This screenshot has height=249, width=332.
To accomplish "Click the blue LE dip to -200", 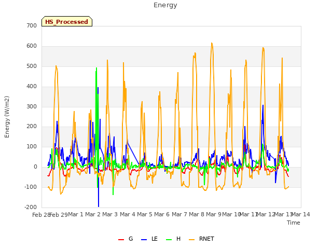I will click(99, 206).
